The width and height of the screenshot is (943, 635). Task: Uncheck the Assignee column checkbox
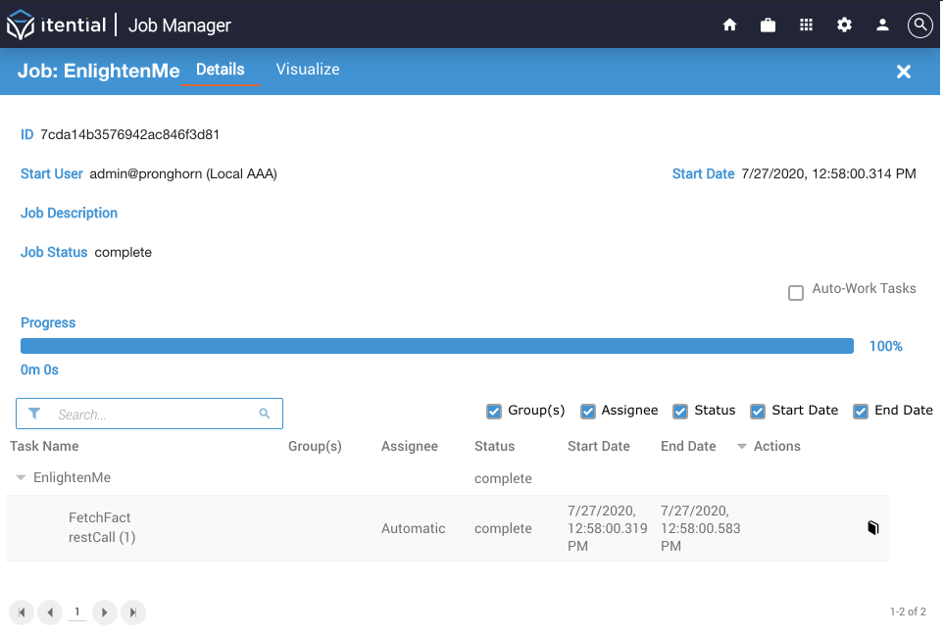[x=587, y=412]
